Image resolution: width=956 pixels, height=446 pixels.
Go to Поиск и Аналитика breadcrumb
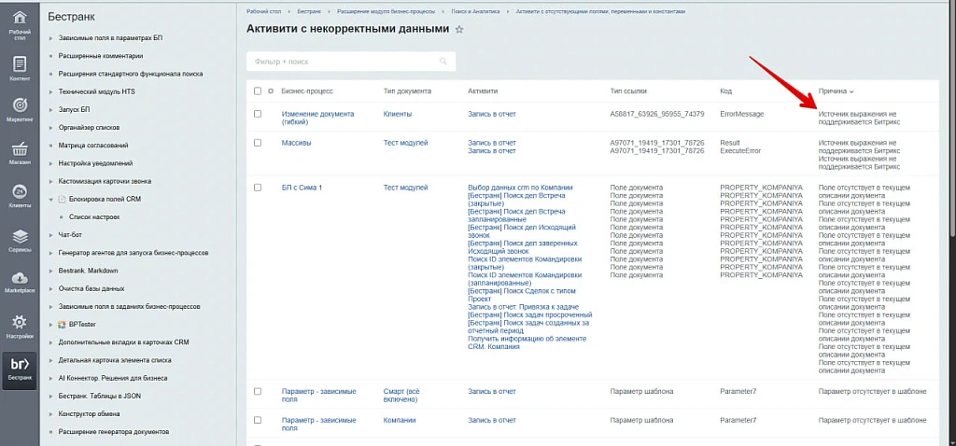point(475,11)
